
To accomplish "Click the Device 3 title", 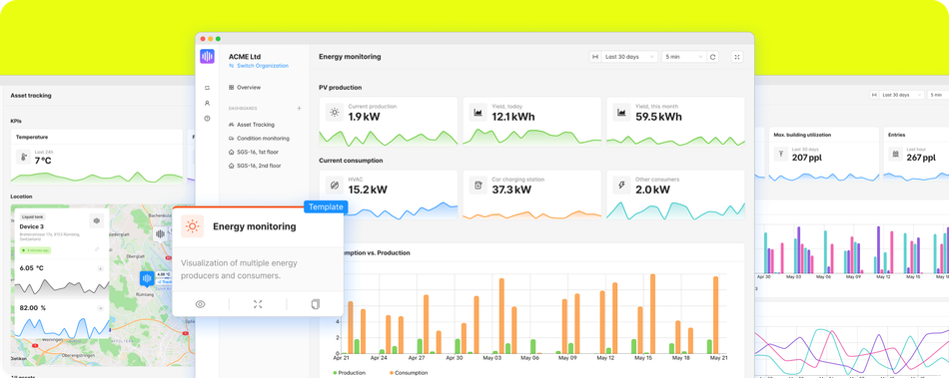I will point(33,226).
